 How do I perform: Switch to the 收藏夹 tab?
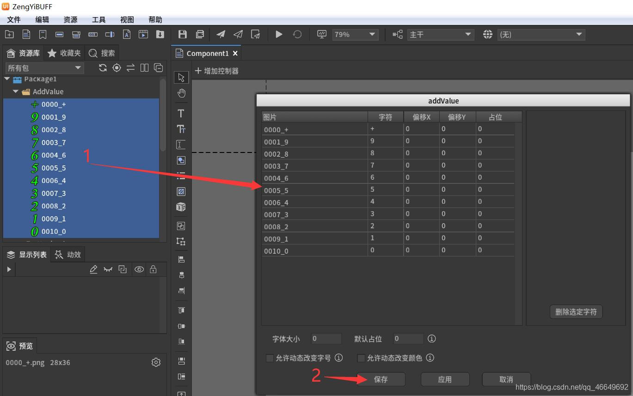64,53
